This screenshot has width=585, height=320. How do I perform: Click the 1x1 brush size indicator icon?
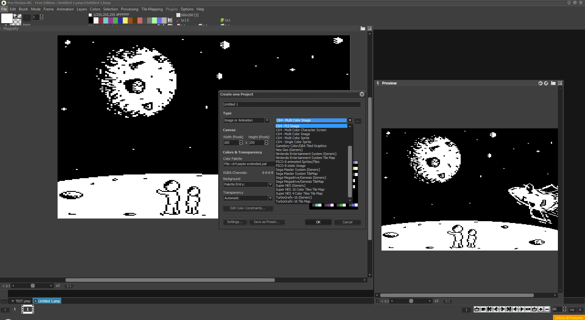tap(178, 20)
